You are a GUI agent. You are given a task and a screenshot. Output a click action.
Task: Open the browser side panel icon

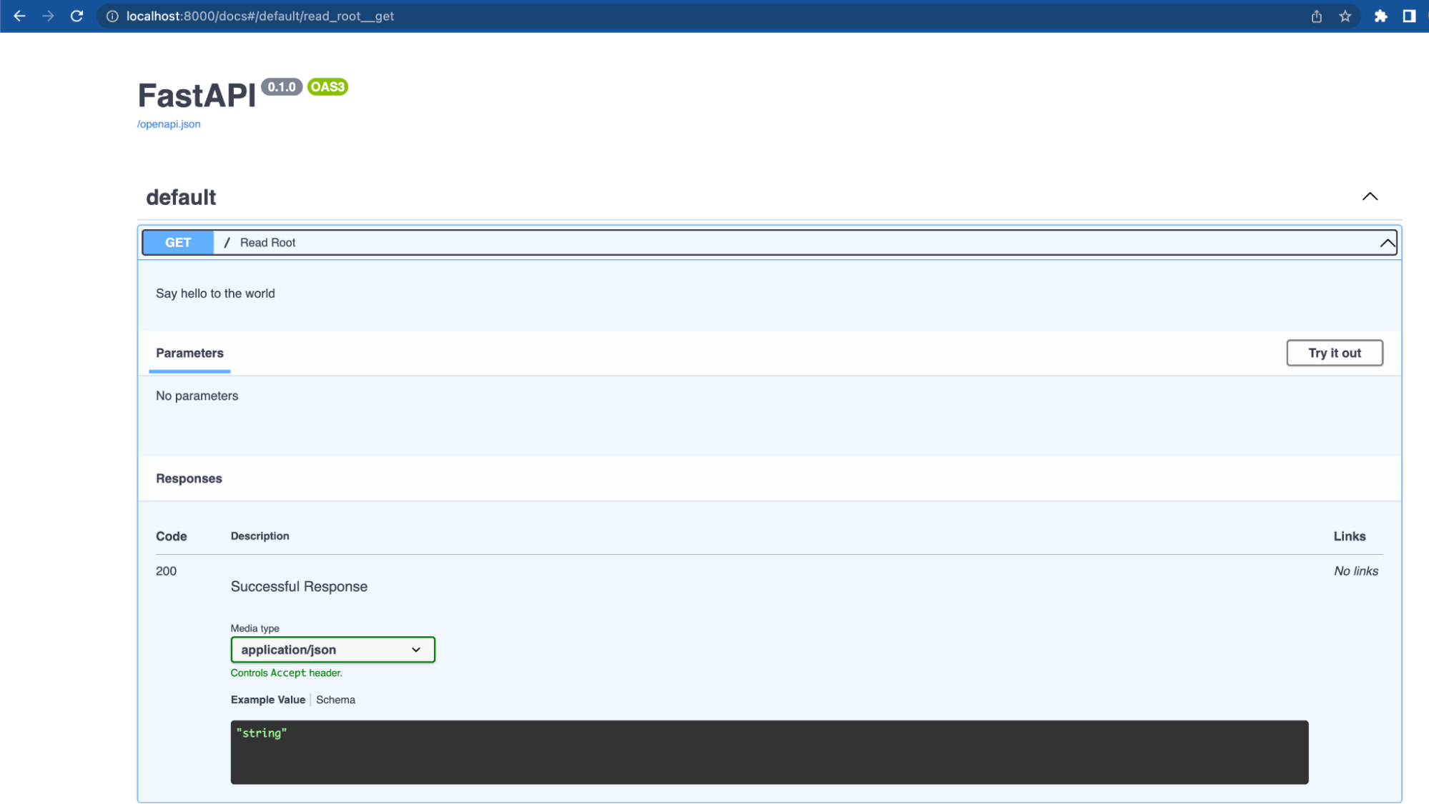(1409, 16)
